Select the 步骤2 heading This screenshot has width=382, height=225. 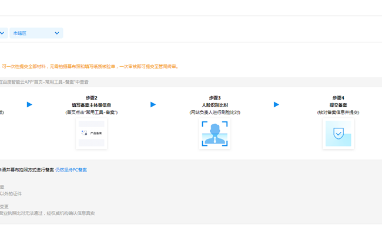(x=91, y=98)
